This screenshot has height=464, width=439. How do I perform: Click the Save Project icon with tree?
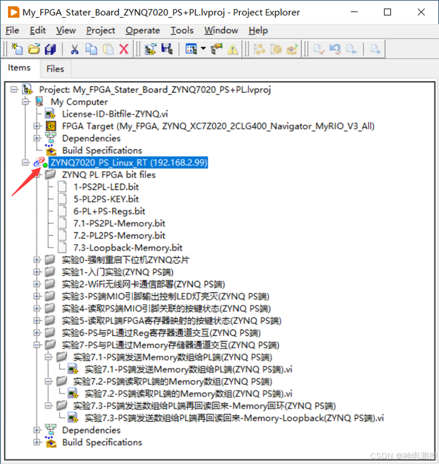click(167, 49)
